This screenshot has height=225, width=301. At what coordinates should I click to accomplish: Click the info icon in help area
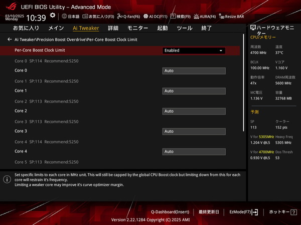pos(7,179)
